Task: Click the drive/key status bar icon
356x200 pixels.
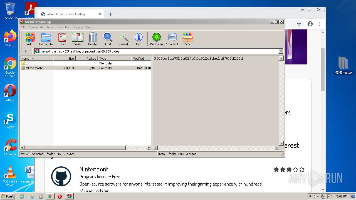Action: coord(25,154)
